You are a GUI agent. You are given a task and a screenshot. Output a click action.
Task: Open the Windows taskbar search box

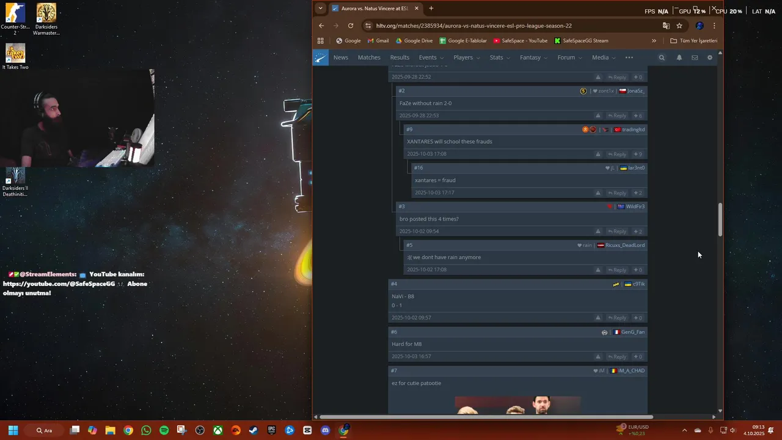tap(44, 430)
